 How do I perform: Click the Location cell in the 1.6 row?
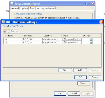(x=52, y=39)
